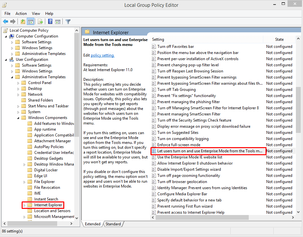303x237 pixels.
Task: Click the folder icon beside Edge UI
Action: 30,176
